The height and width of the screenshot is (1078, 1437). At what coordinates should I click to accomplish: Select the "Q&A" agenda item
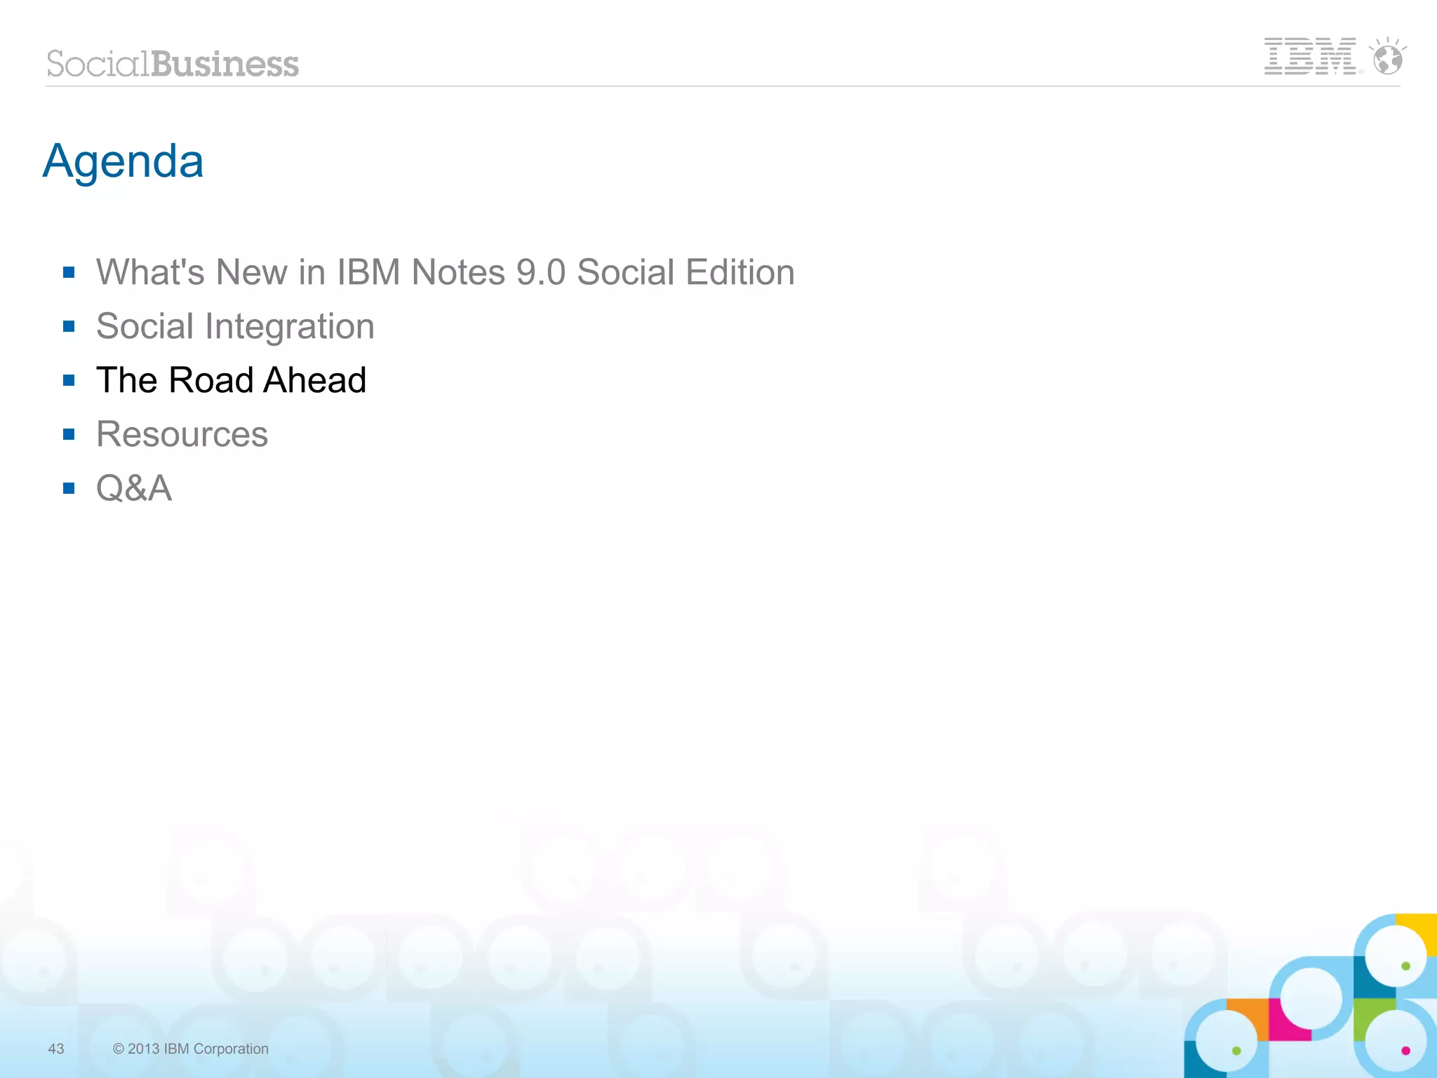click(134, 488)
